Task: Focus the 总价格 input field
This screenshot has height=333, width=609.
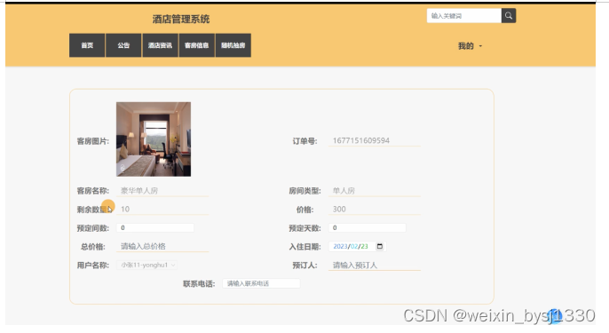Action: pos(162,246)
